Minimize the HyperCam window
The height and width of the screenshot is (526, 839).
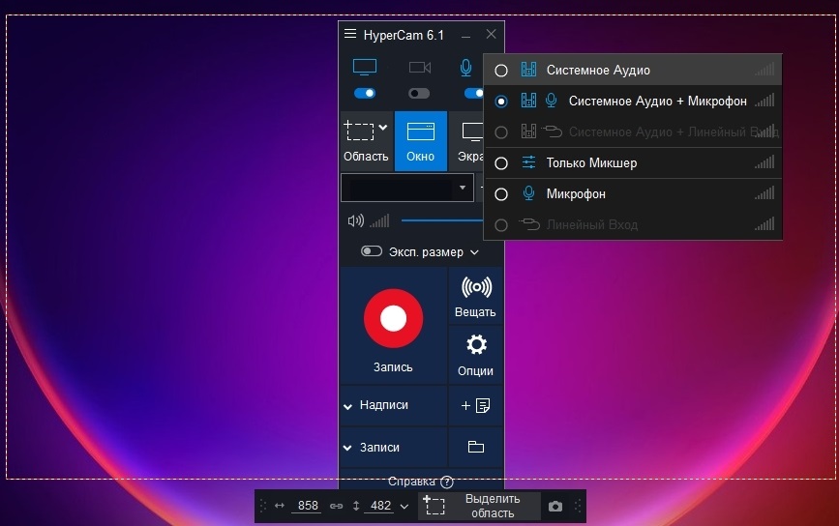[x=466, y=35]
